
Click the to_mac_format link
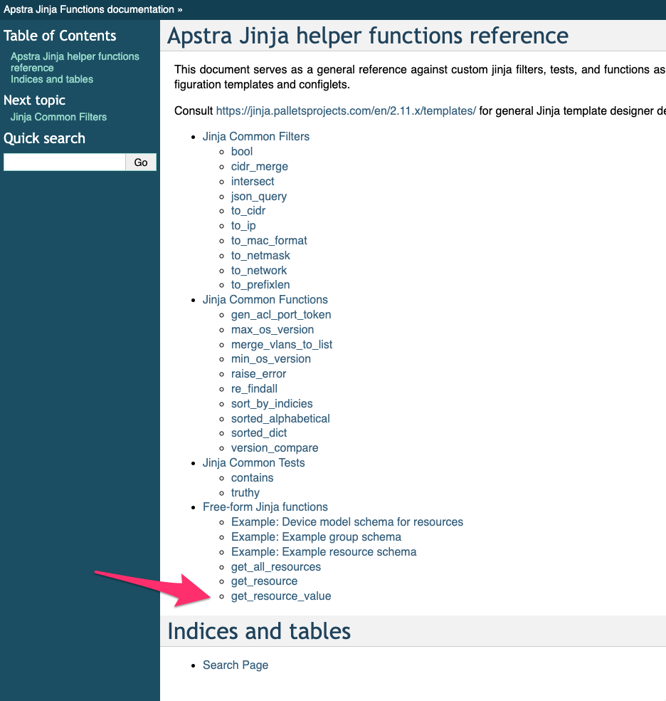(x=269, y=240)
